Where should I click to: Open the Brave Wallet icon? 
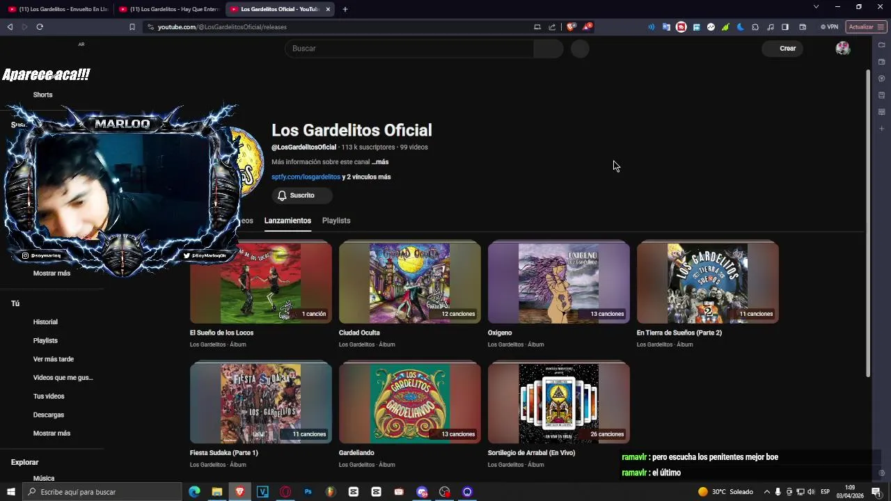click(803, 27)
